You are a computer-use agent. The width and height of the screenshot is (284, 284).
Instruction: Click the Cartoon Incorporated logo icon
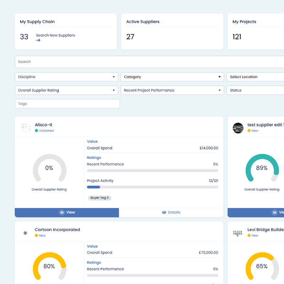click(25, 233)
